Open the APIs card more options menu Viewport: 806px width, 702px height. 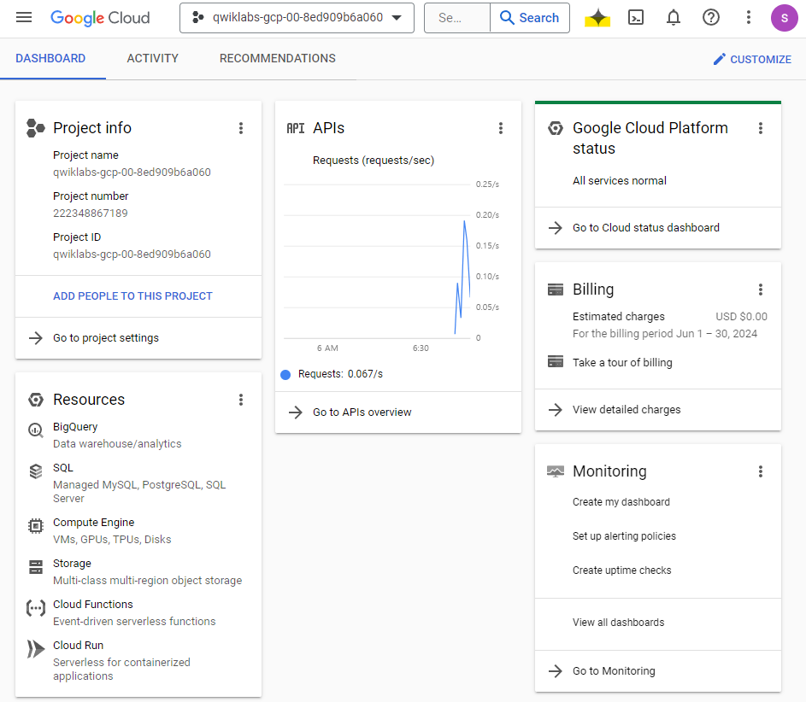(x=501, y=128)
